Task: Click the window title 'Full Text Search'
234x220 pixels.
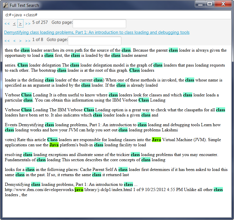Action: [24, 5]
